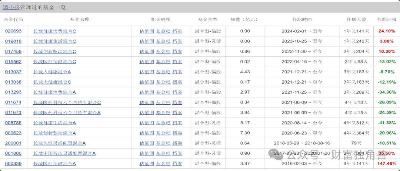Open fund 长城久恒灵活配置混合A
This screenshot has height=171, width=400.
(59, 143)
